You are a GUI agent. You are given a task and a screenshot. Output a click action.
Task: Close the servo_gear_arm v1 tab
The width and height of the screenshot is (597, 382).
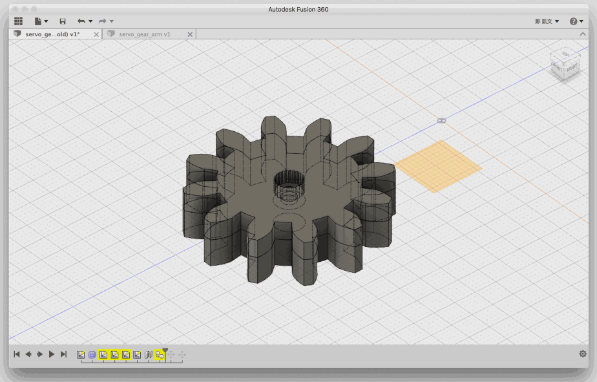190,34
